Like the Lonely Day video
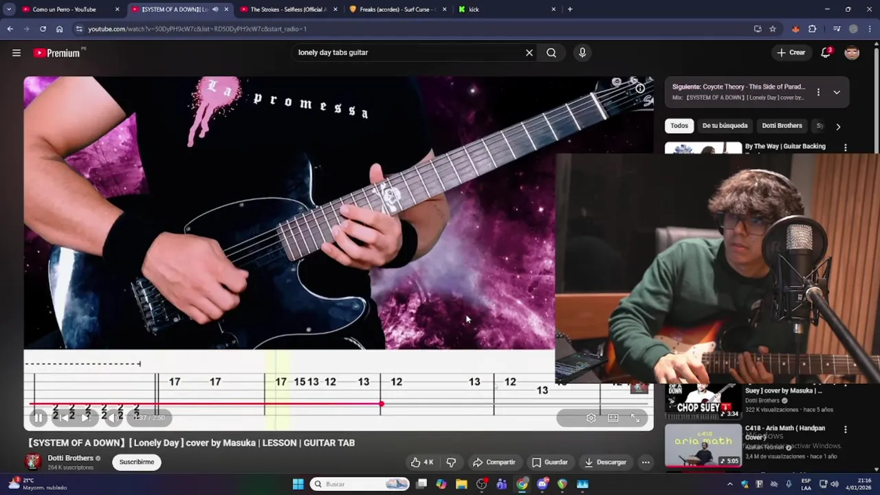The width and height of the screenshot is (880, 495). pyautogui.click(x=421, y=462)
